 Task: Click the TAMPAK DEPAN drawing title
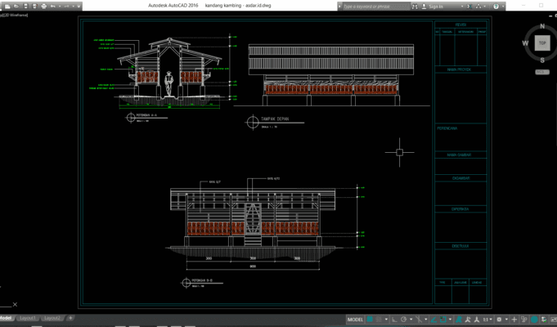coord(275,119)
